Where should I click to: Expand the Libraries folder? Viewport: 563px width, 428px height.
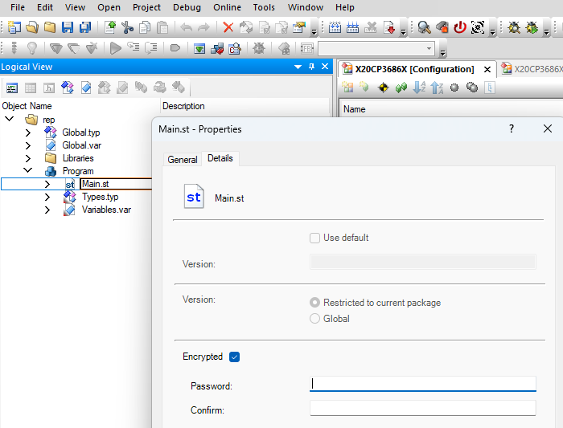coord(28,158)
